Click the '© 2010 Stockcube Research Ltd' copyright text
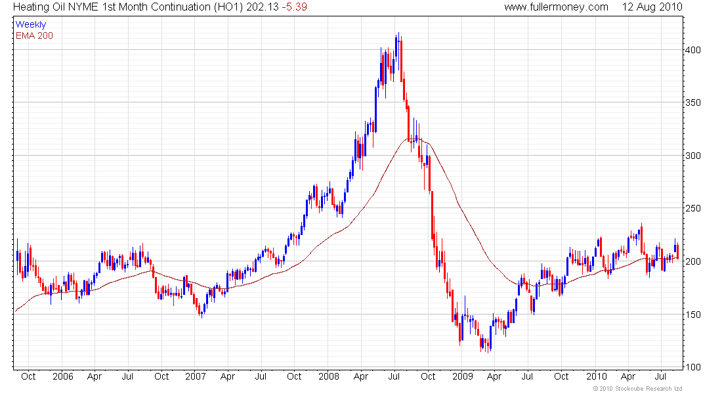The height and width of the screenshot is (394, 722). (637, 389)
